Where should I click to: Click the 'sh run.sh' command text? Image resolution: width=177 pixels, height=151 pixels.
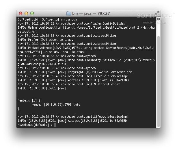[69, 19]
